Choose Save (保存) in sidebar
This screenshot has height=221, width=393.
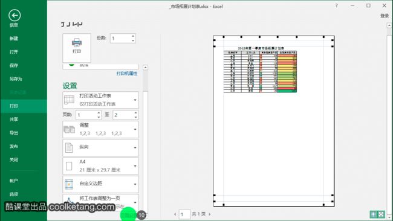pyautogui.click(x=14, y=65)
